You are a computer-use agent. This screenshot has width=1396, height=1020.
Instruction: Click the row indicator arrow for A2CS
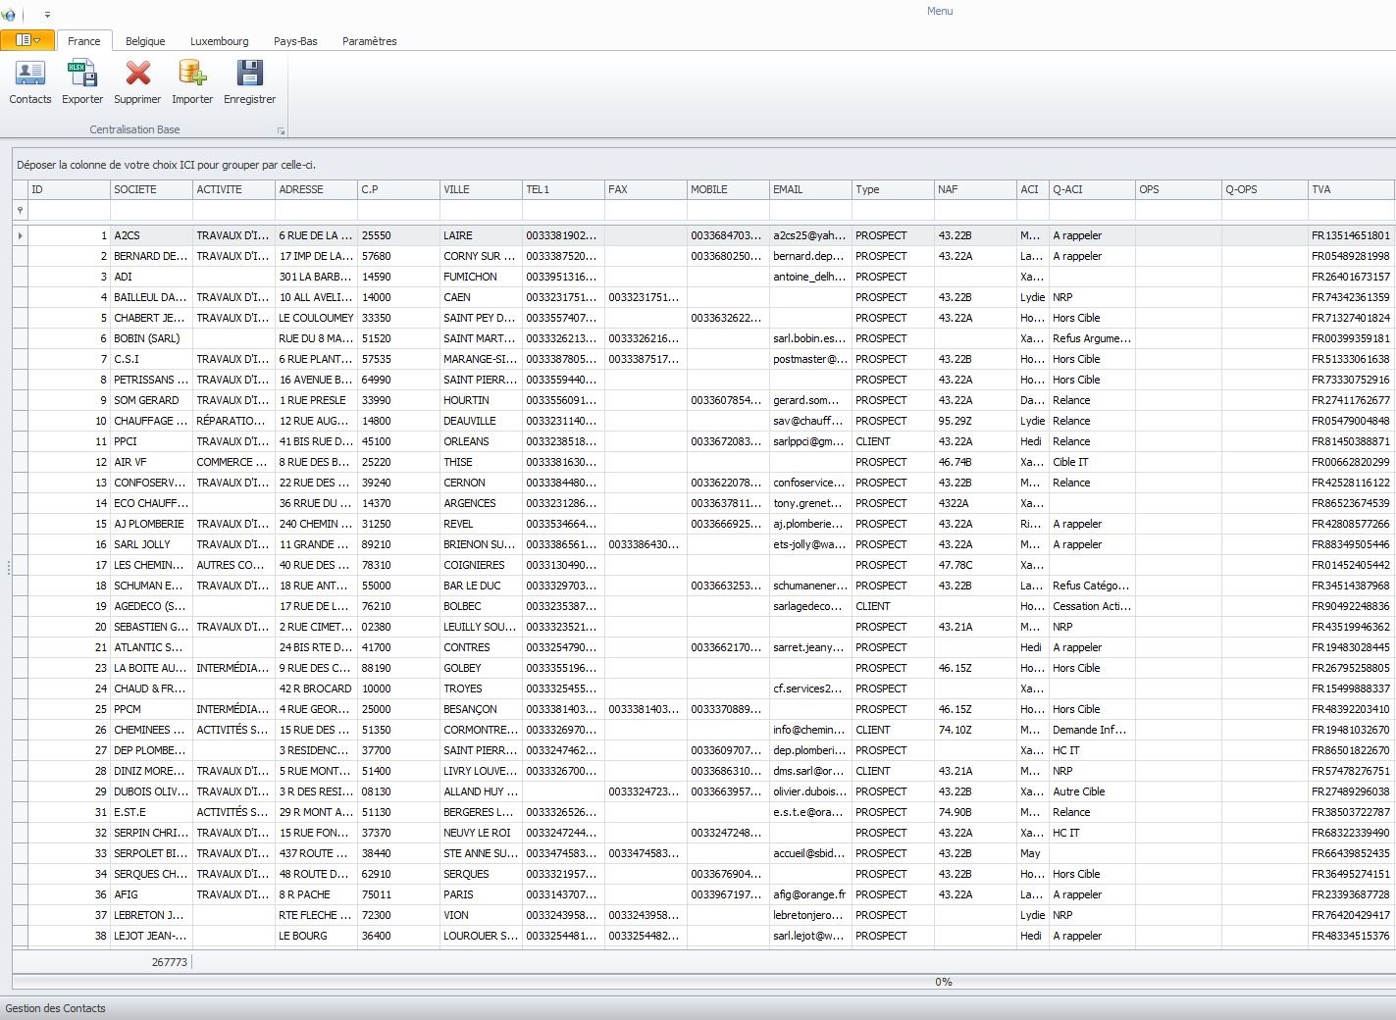(x=20, y=235)
